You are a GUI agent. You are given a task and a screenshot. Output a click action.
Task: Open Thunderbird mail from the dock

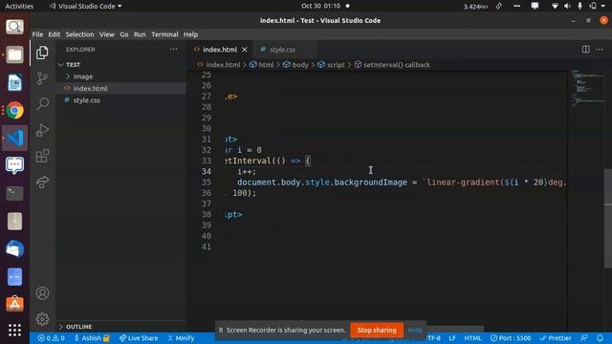coord(15,248)
